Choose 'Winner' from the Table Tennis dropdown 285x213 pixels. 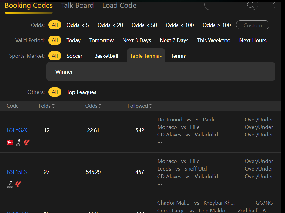[x=64, y=71]
